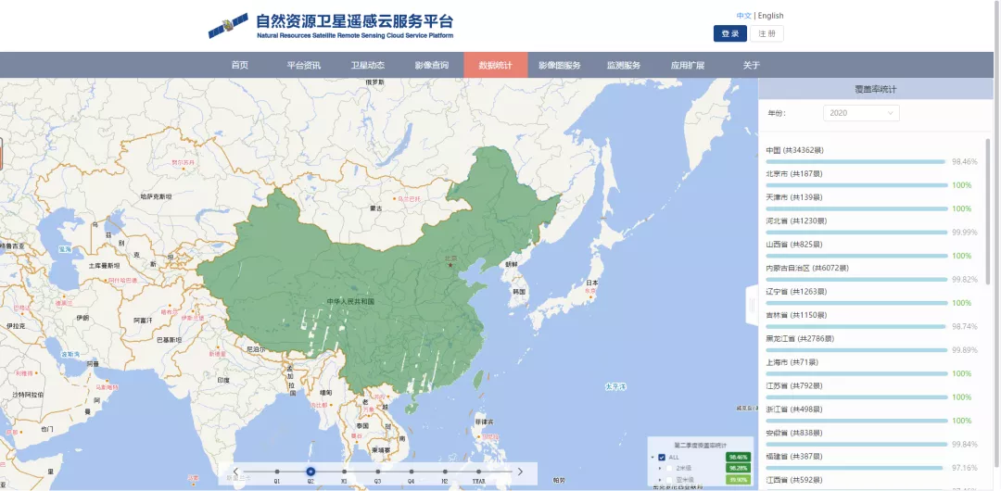Select the 内蒙古自治区 (共6072景) coverage row
Viewport: 1001px width, 491px height.
coord(871,274)
